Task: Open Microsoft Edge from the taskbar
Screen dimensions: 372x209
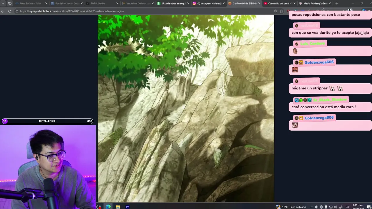Action: [108, 207]
